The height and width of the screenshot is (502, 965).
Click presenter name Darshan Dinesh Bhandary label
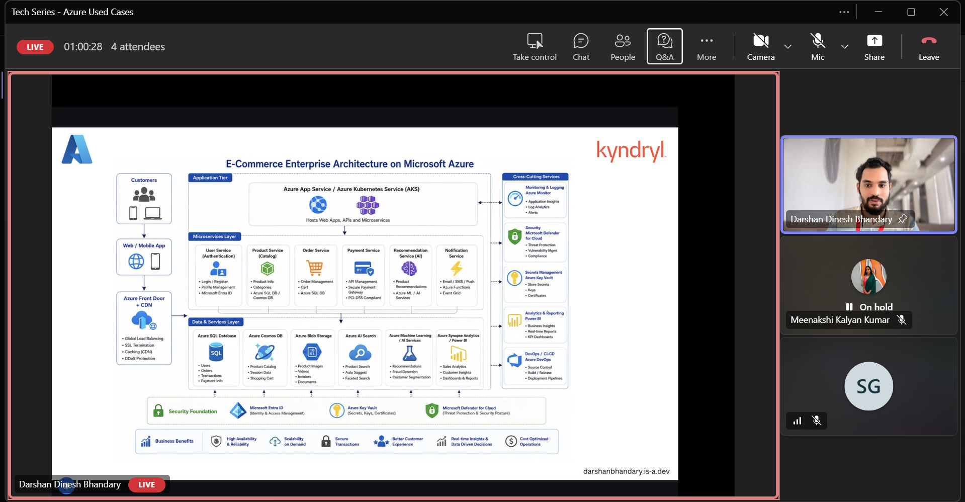[70, 484]
